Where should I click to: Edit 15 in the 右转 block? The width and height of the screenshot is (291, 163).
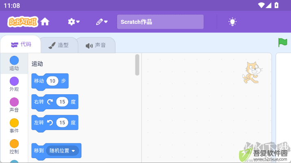point(62,102)
